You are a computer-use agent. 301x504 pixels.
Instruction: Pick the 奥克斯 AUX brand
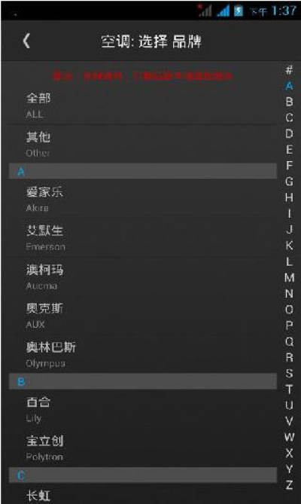(142, 316)
